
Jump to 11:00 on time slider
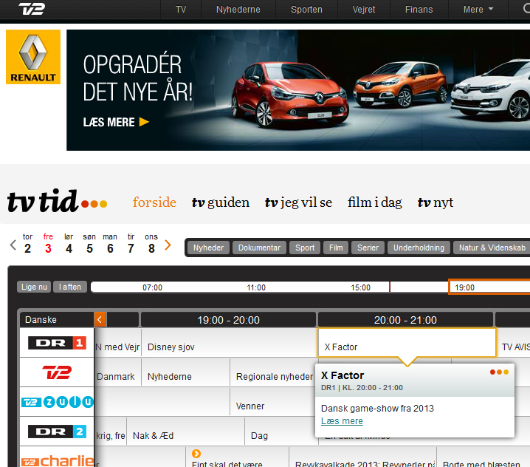click(x=256, y=287)
